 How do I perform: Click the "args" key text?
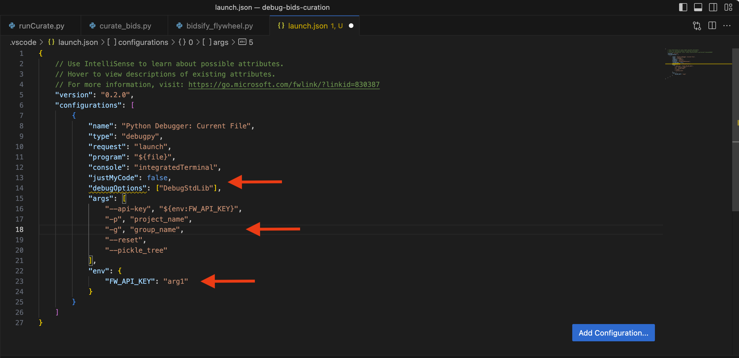pos(101,198)
